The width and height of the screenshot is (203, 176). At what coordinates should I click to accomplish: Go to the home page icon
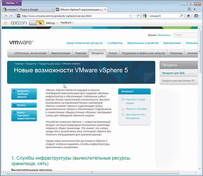click(188, 16)
